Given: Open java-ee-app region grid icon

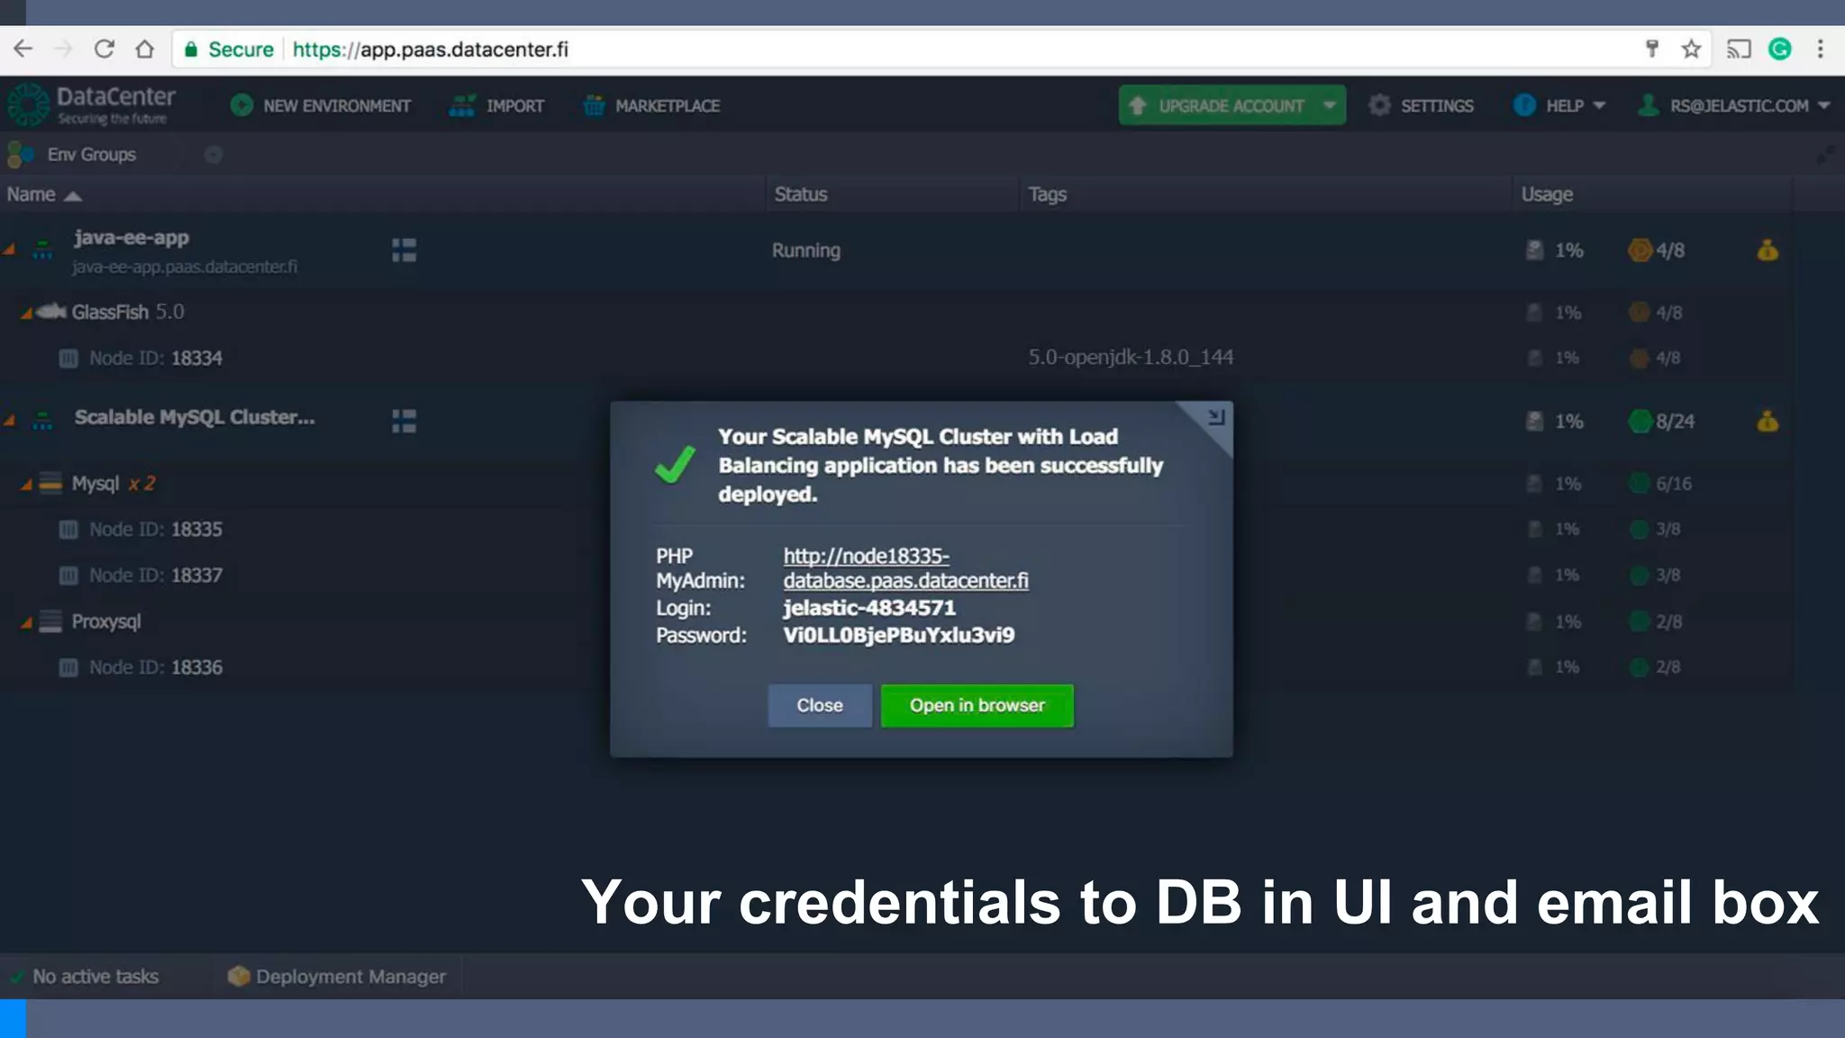Looking at the screenshot, I should [404, 250].
